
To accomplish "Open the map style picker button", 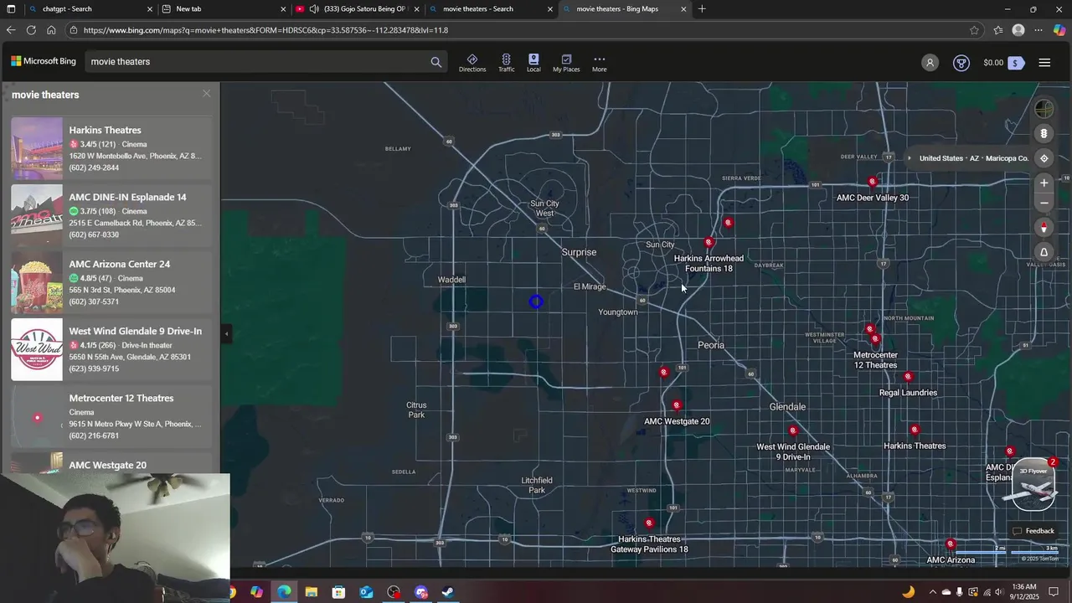I will click(x=1044, y=109).
